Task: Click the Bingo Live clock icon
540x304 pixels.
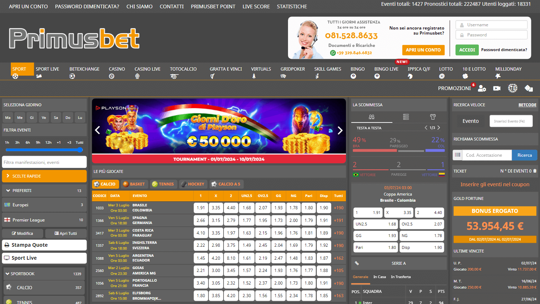Action: (x=377, y=76)
